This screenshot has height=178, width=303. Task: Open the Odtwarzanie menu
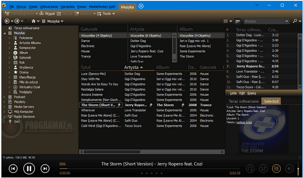click(49, 7)
